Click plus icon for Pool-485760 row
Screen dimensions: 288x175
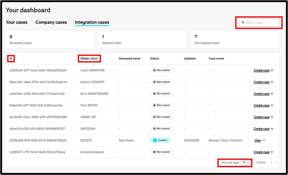tap(272, 105)
